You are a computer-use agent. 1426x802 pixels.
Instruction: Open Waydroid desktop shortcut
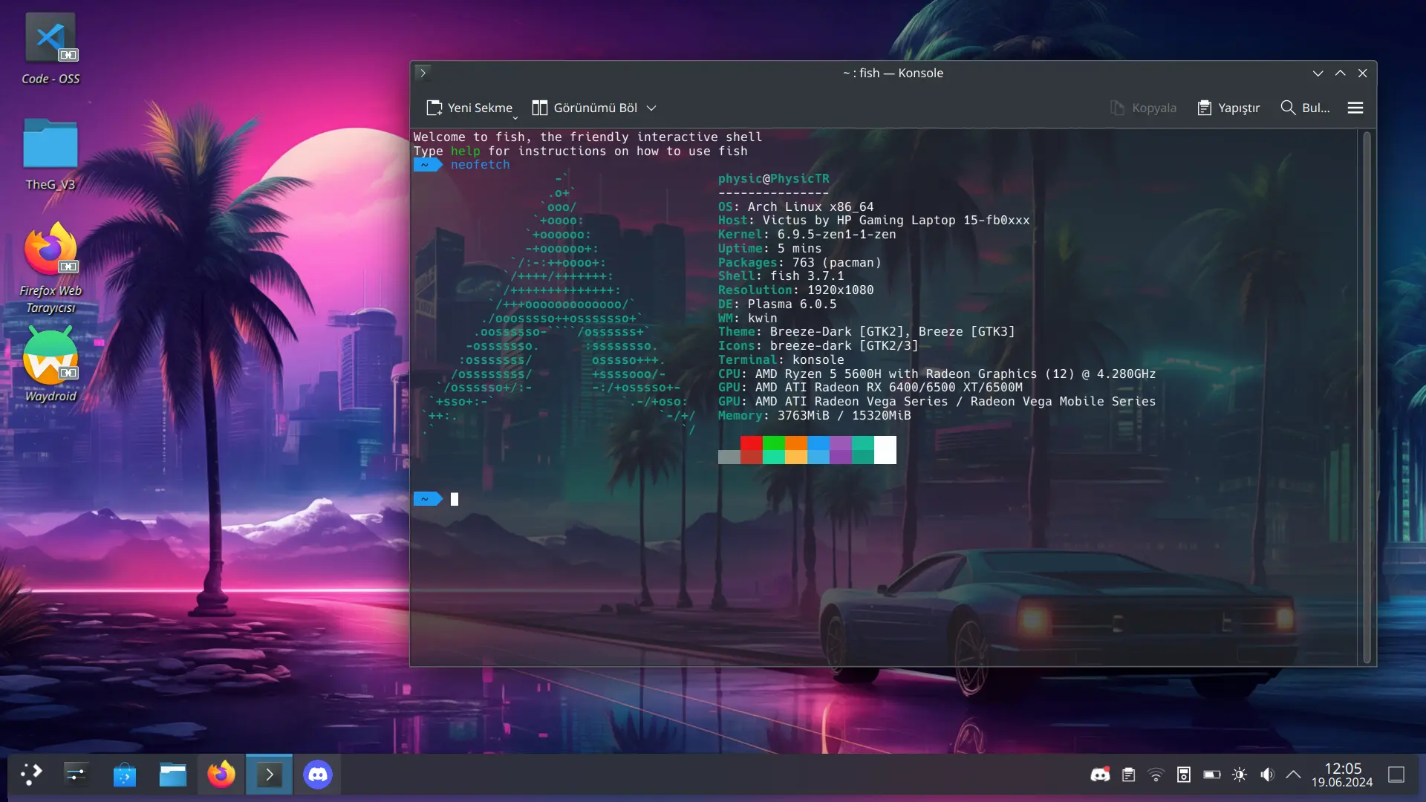pyautogui.click(x=51, y=365)
